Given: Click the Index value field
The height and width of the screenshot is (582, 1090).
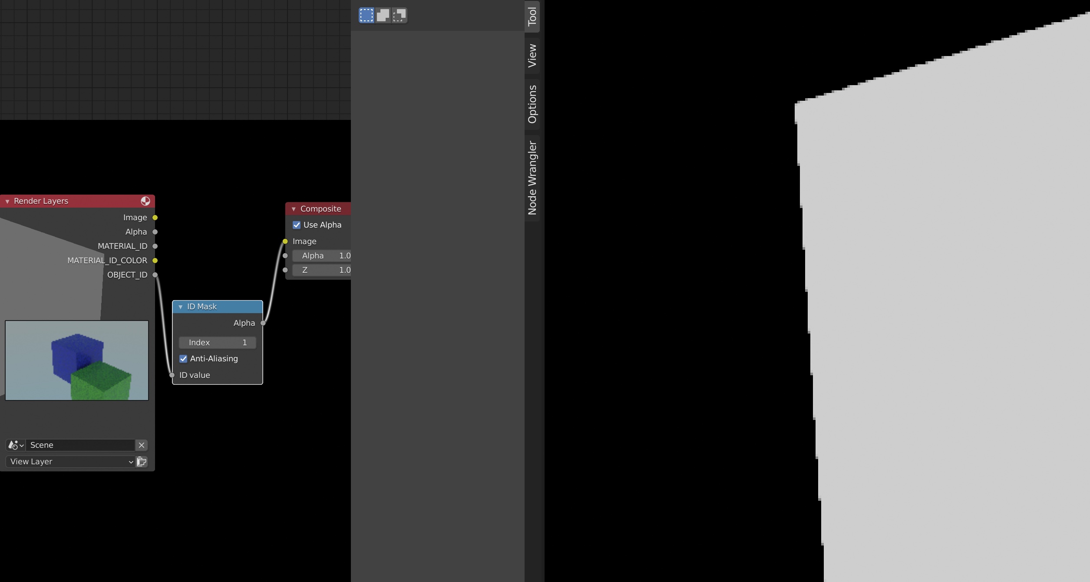Looking at the screenshot, I should click(x=217, y=343).
